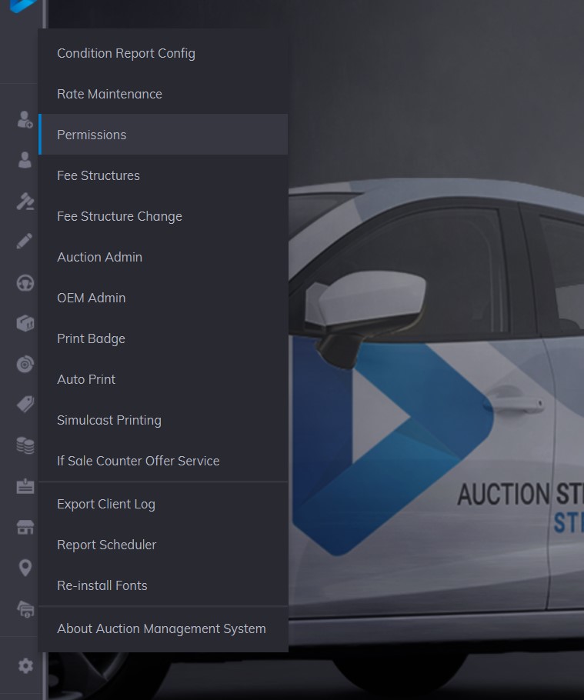Click the steering wheel icon in sidebar
Image resolution: width=584 pixels, height=700 pixels.
[x=25, y=283]
